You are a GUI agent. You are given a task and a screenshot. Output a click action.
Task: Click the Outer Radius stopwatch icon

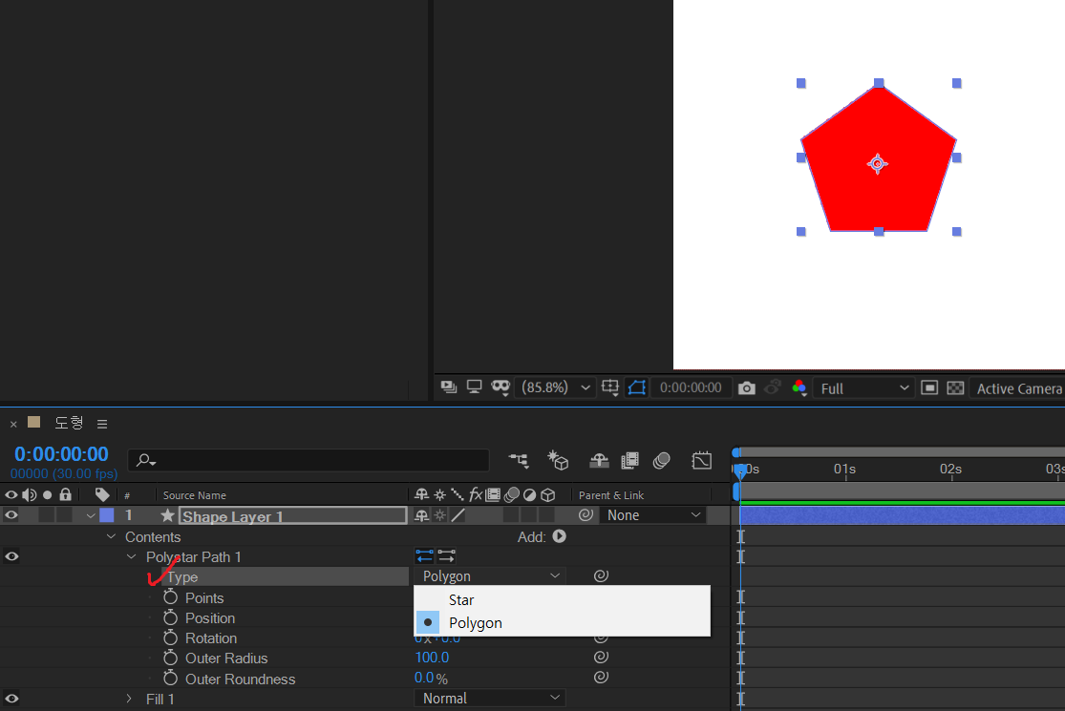[x=170, y=658]
